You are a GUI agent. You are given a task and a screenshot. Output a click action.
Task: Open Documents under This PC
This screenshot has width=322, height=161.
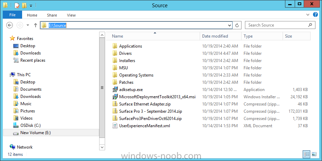tap(31, 89)
